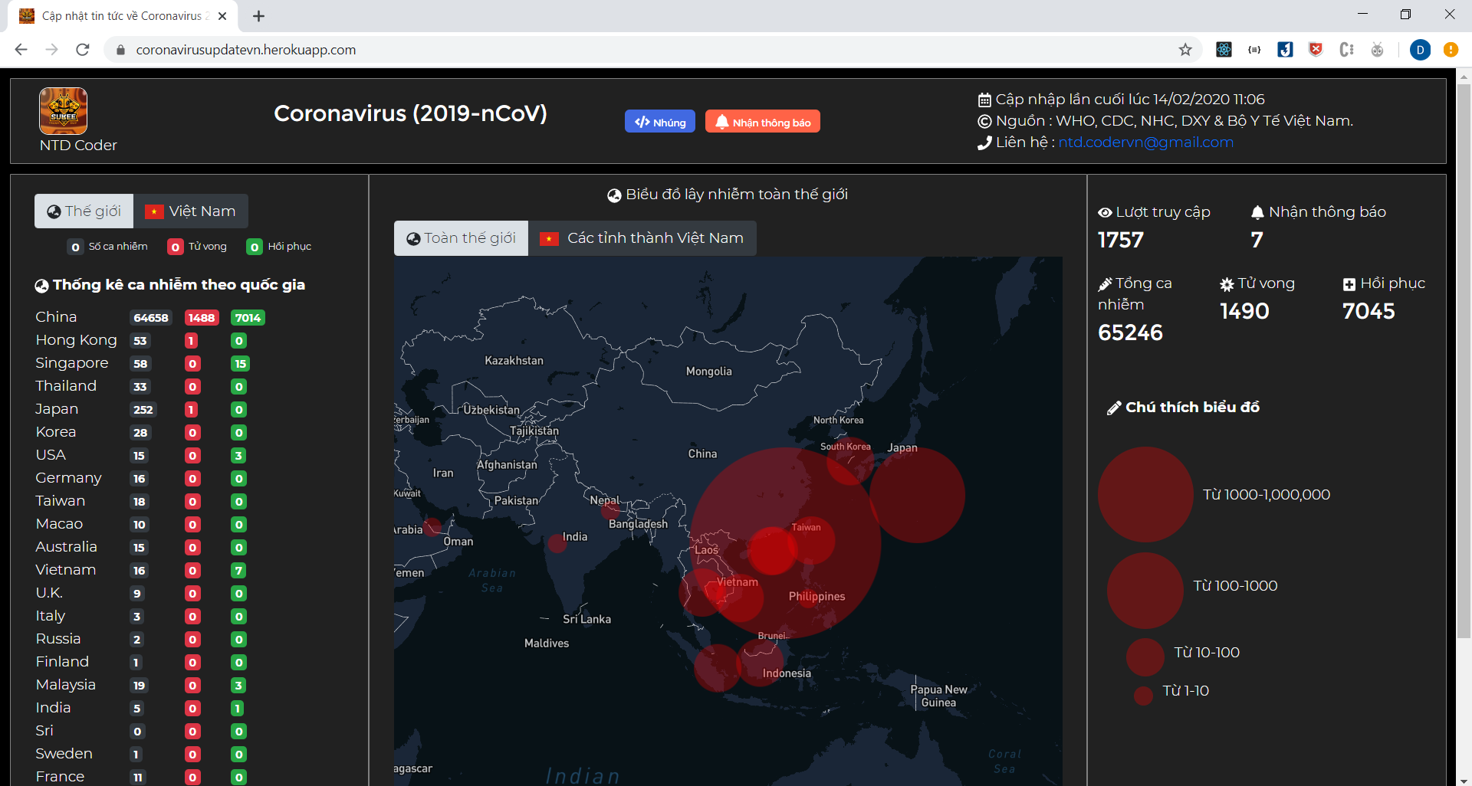Click the NTD Coder logo image
The height and width of the screenshot is (786, 1472).
point(63,111)
